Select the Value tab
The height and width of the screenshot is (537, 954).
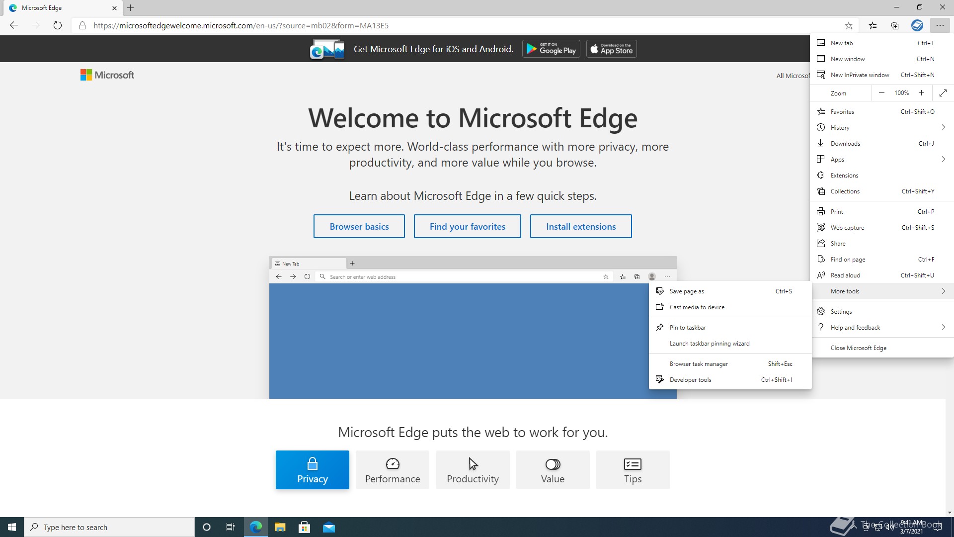tap(553, 470)
